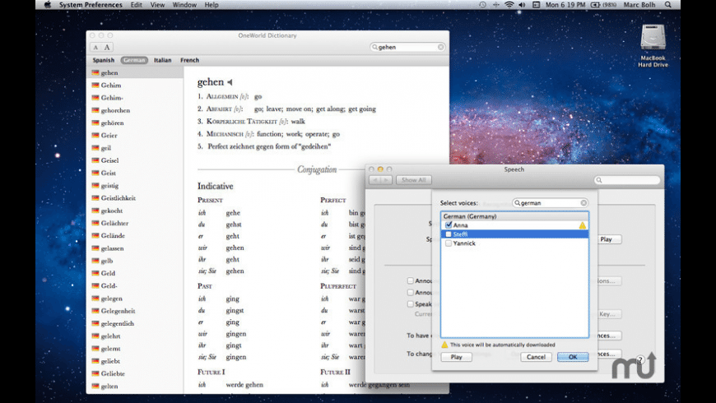Open the Help menu
Screen dimensions: 716x403
(x=212, y=5)
